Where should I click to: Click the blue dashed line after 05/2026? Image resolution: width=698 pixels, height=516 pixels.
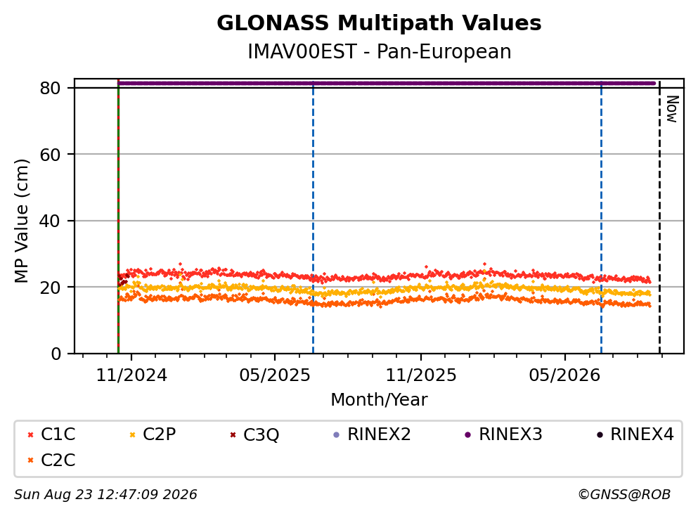pyautogui.click(x=601, y=218)
